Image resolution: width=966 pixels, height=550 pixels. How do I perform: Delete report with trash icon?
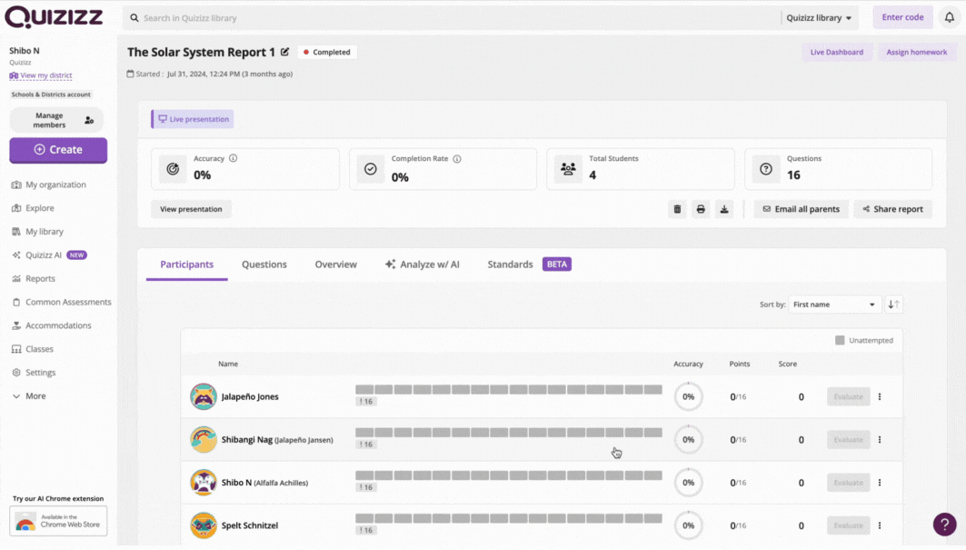[x=677, y=209]
